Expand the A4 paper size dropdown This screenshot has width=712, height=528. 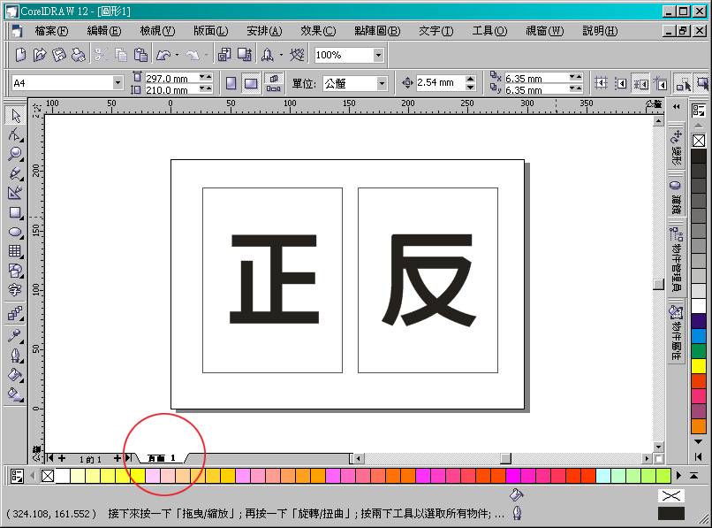[x=117, y=83]
